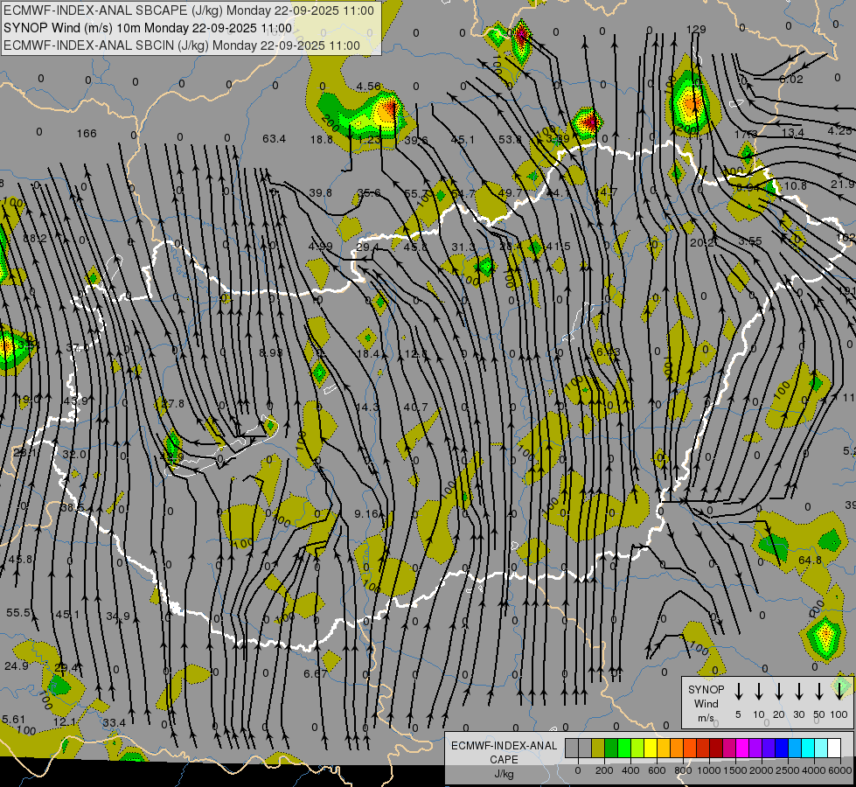Pick the white swatch ending the CAPE legend
This screenshot has width=856, height=787.
pyautogui.click(x=834, y=748)
